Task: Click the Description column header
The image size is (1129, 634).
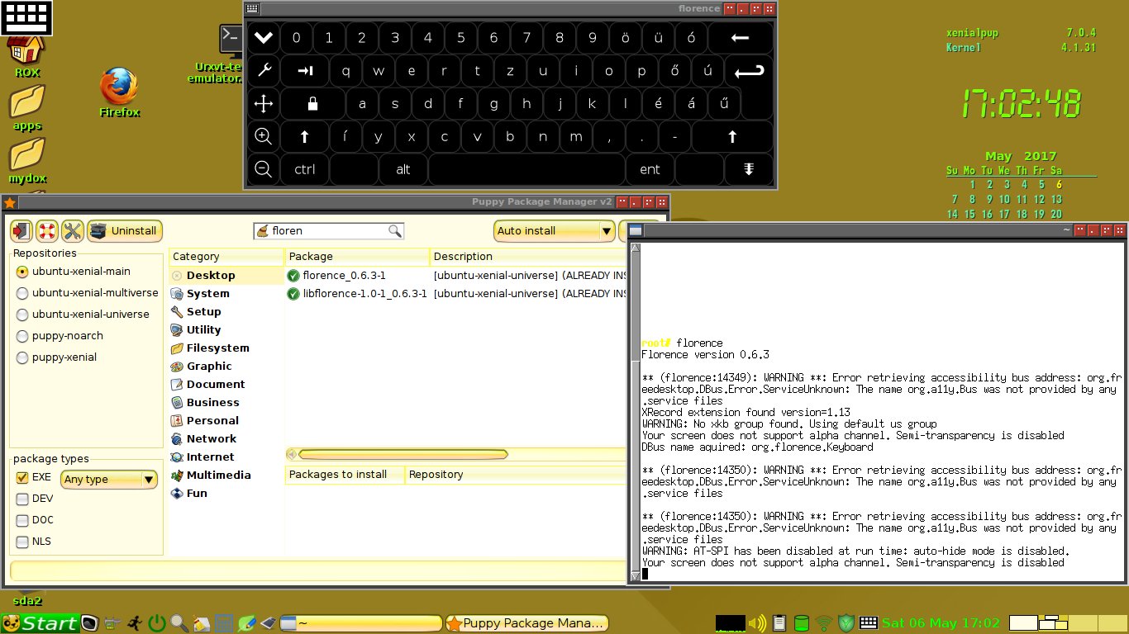Action: [529, 257]
